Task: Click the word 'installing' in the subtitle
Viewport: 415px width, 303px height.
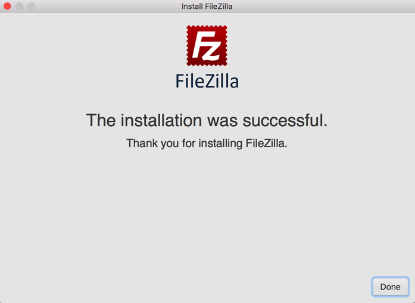Action: [221, 143]
